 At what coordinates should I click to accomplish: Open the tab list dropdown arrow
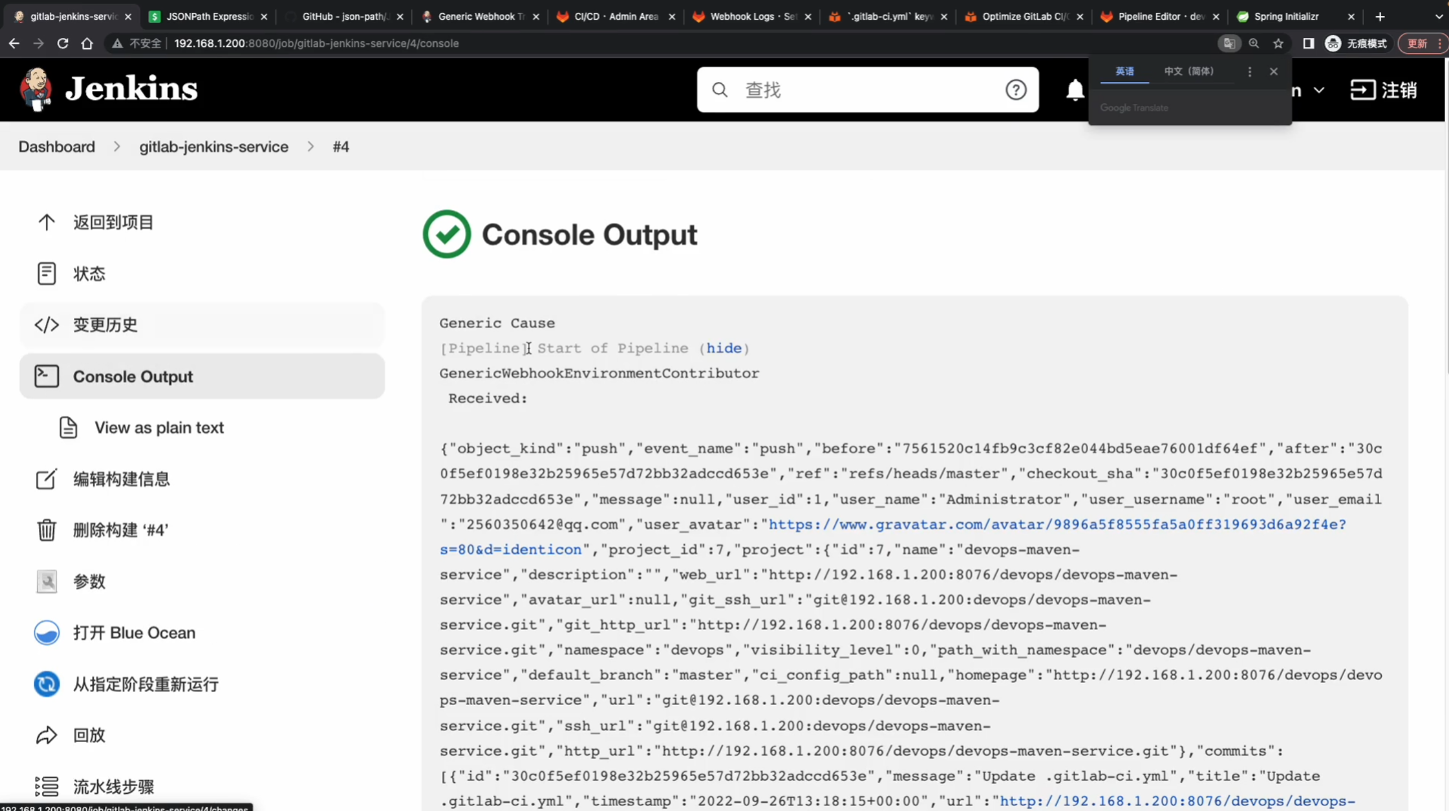click(1438, 16)
